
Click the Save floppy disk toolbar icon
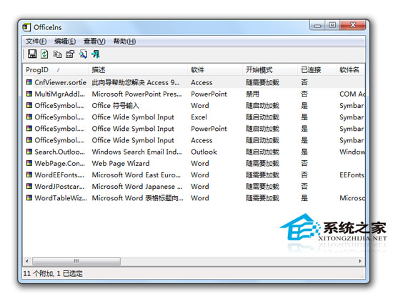[32, 54]
